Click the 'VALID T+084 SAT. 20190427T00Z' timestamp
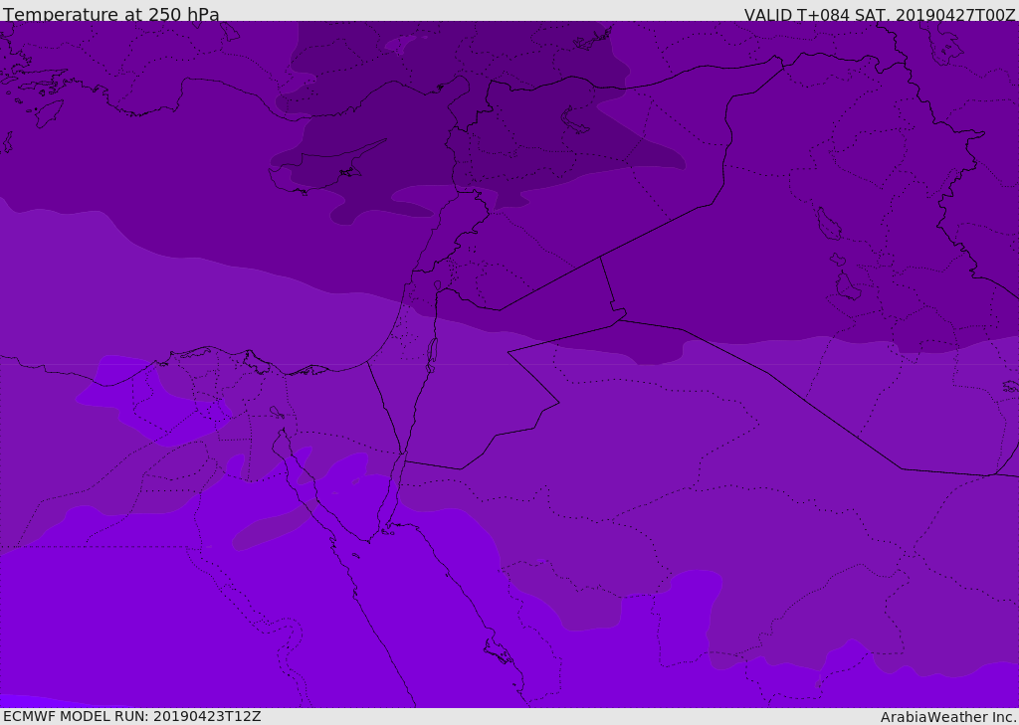Screen dimensions: 1019x725 click(880, 14)
